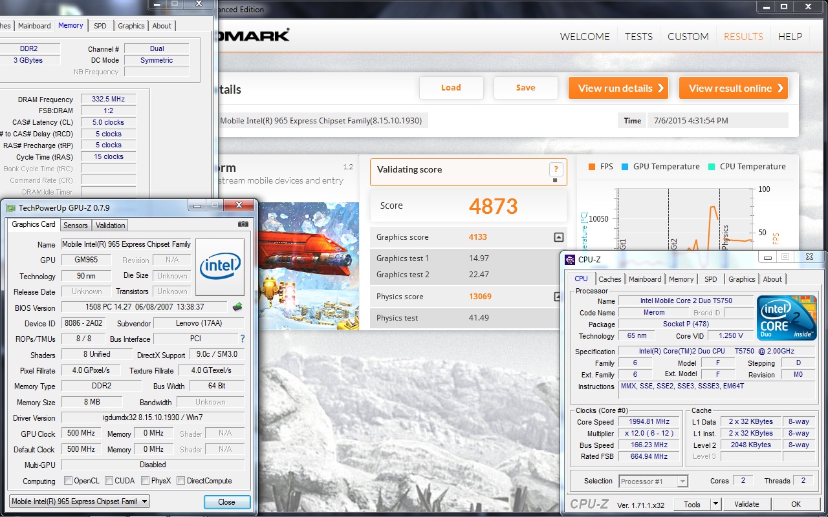The image size is (828, 517).
Task: Select the Graphics Card tab in GPU-Z
Action: (34, 224)
